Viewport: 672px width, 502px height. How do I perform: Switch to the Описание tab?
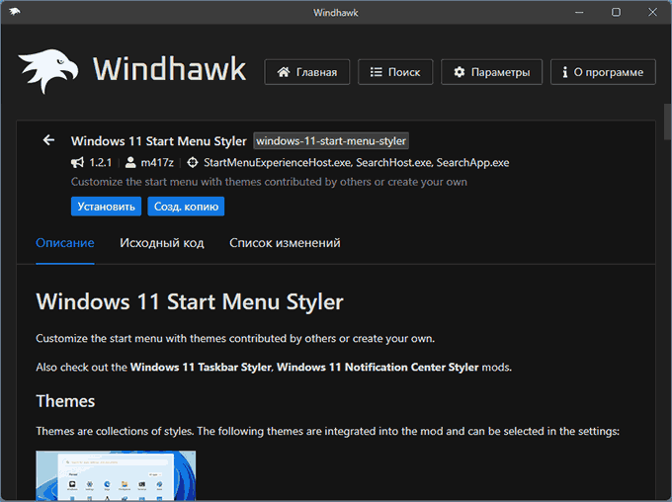[65, 243]
